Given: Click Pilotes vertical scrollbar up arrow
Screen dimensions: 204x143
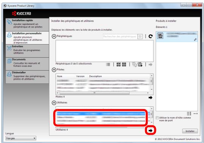Looking at the screenshot, I should (151, 75).
